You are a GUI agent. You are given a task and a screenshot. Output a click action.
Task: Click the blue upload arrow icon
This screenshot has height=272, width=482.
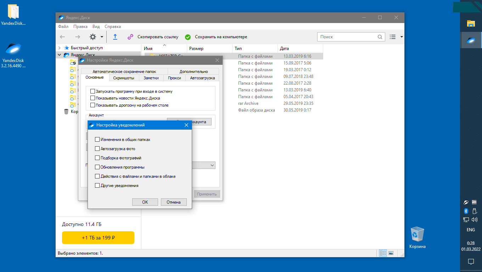coord(115,37)
